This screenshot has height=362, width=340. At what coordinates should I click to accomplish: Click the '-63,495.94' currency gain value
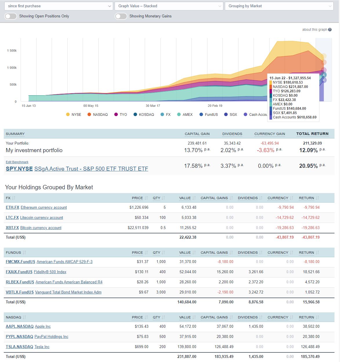[x=270, y=143]
